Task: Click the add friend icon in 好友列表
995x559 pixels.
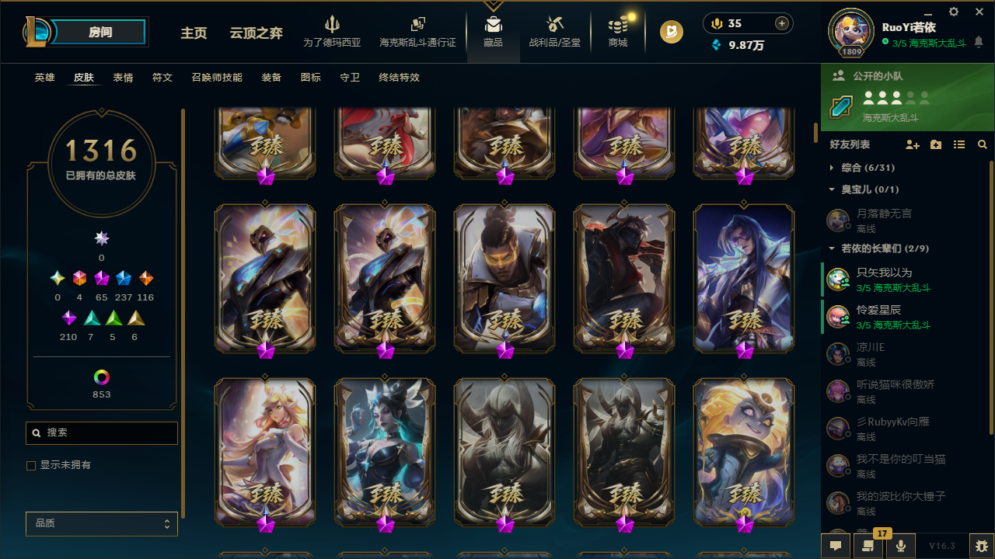Action: coord(913,145)
